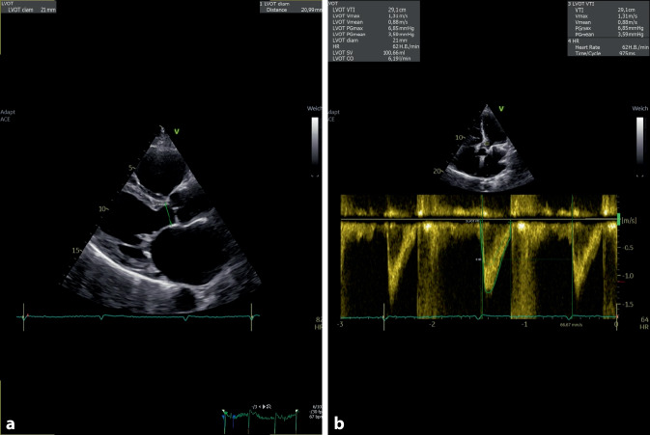Click the '-1.0' velocity scale tick
The height and width of the screenshot is (435, 650).
(x=628, y=276)
